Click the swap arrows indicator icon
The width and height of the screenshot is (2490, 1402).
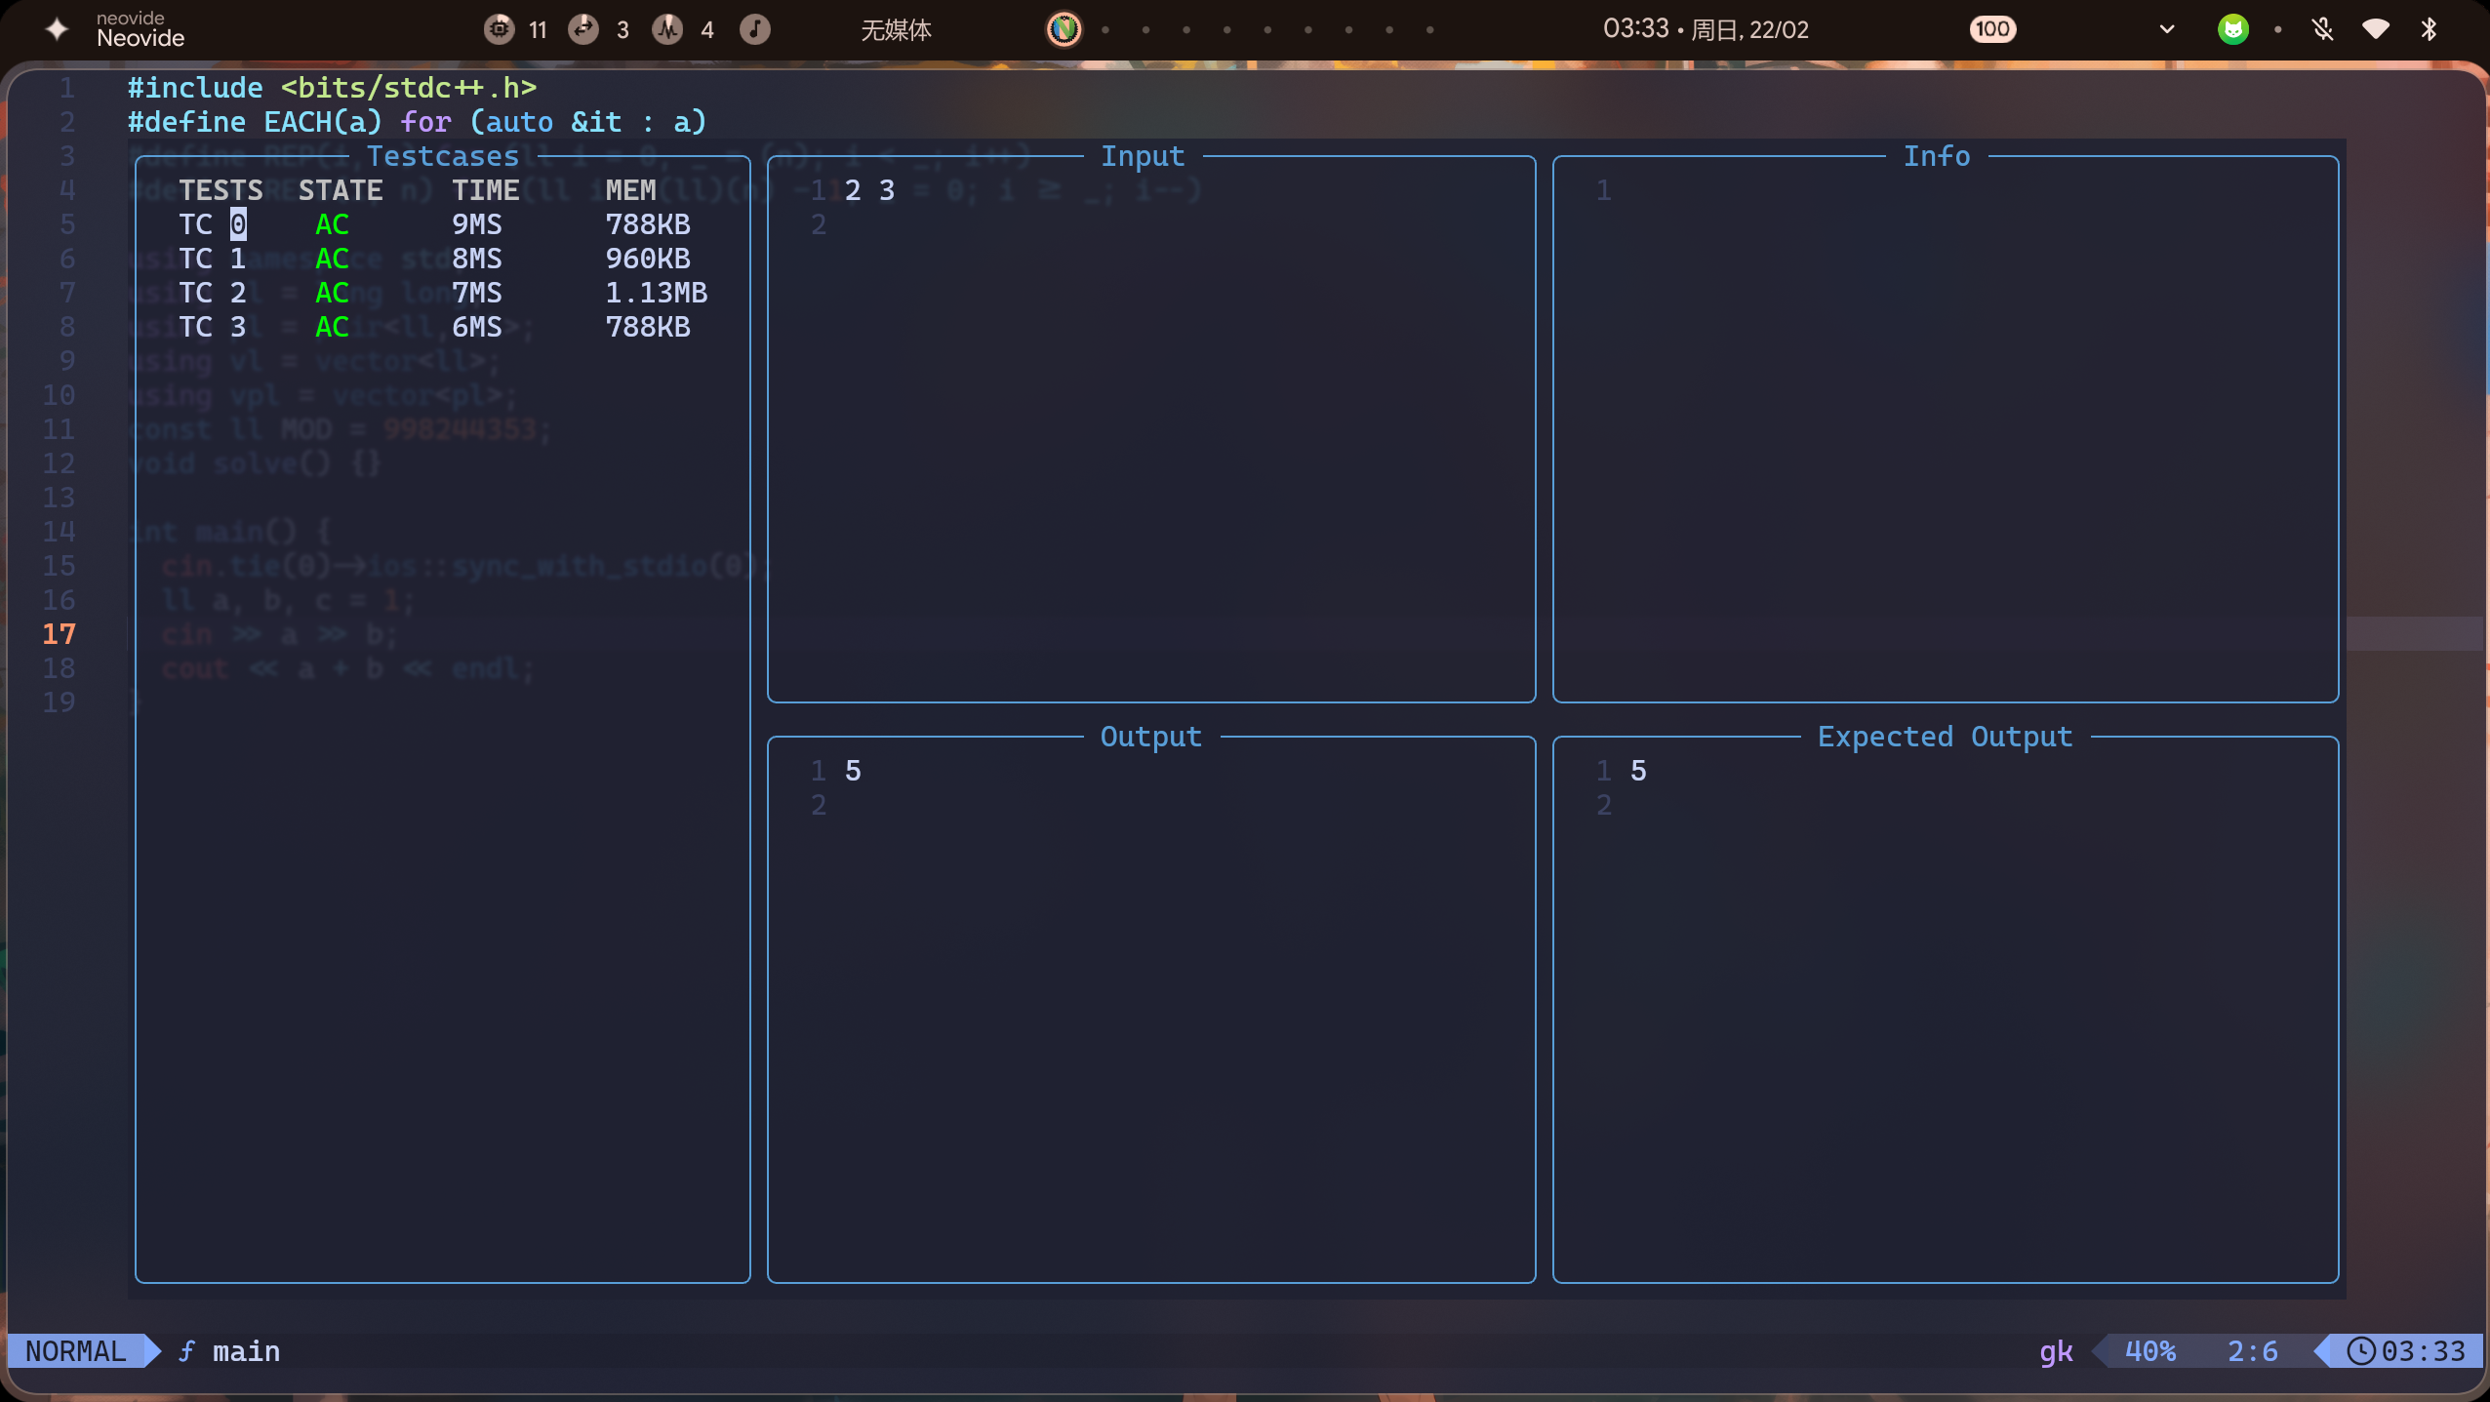pyautogui.click(x=583, y=29)
